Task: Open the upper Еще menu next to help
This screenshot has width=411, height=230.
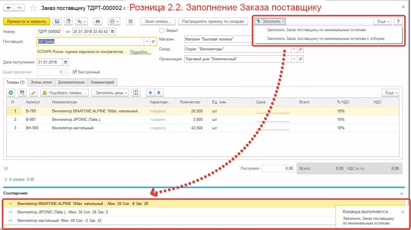Action: click(382, 21)
